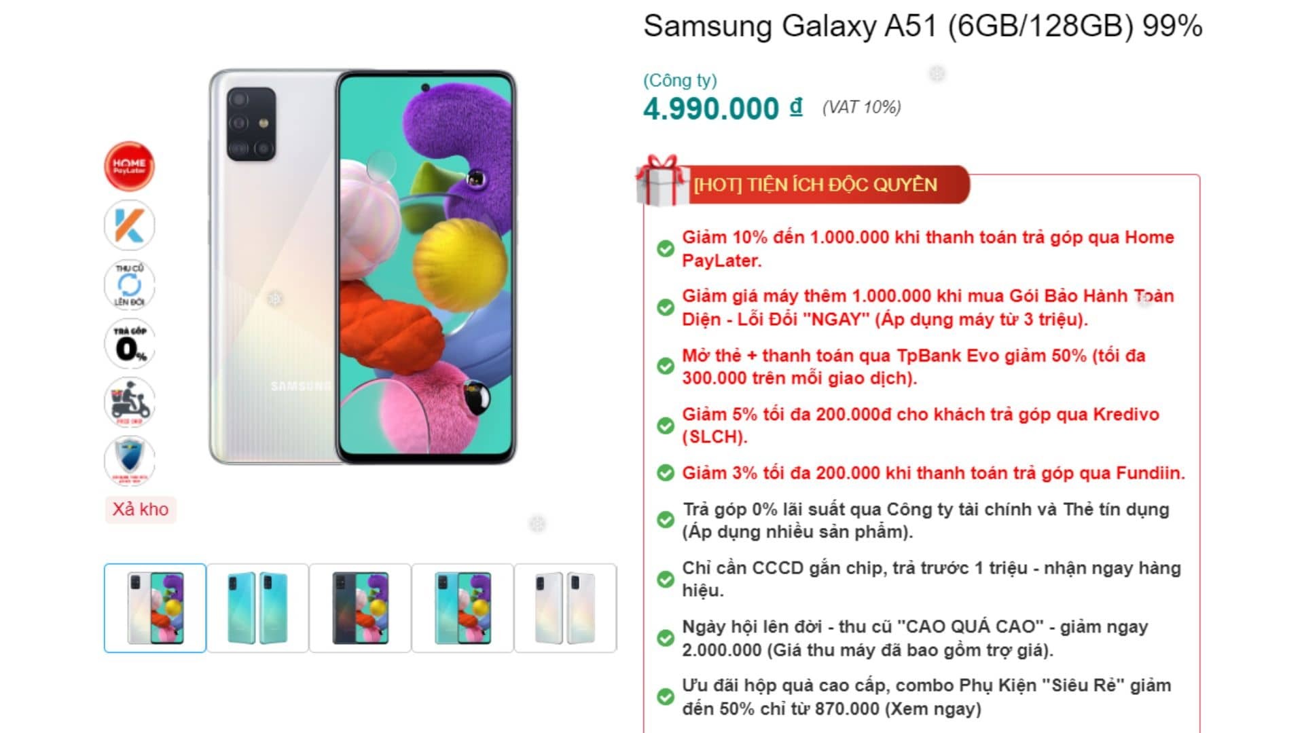Click the free delivery scooter icon

coord(129,402)
